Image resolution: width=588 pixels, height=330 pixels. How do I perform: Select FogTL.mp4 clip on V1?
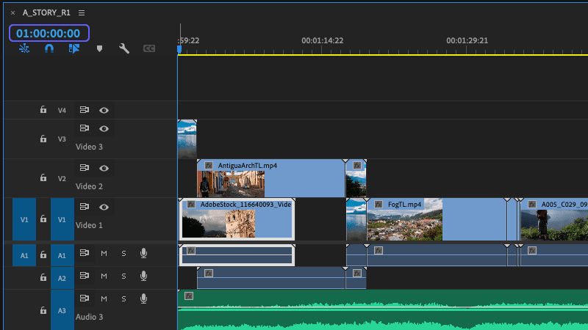(437, 219)
